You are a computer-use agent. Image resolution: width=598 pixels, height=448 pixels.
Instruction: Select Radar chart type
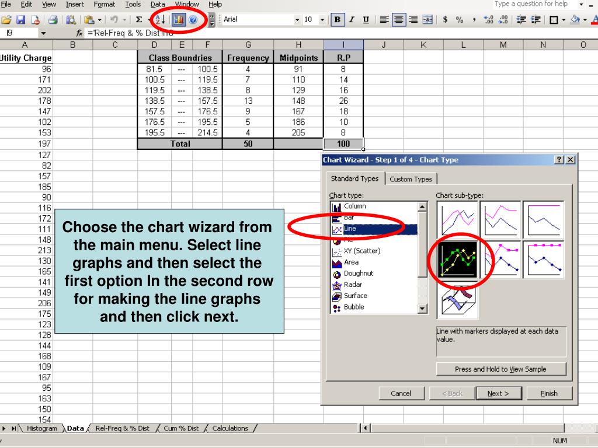point(374,285)
